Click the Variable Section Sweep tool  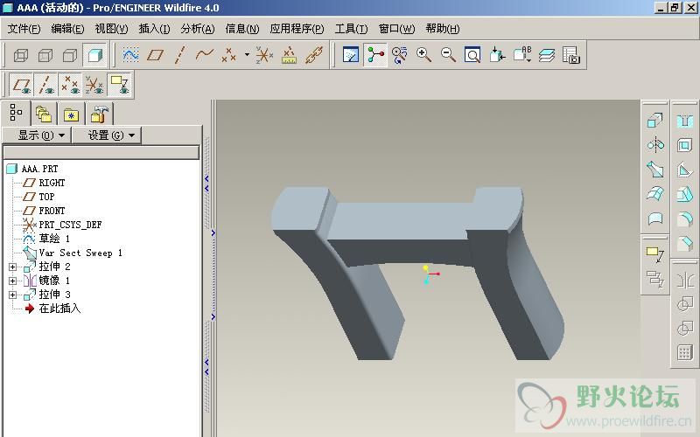pyautogui.click(x=655, y=170)
